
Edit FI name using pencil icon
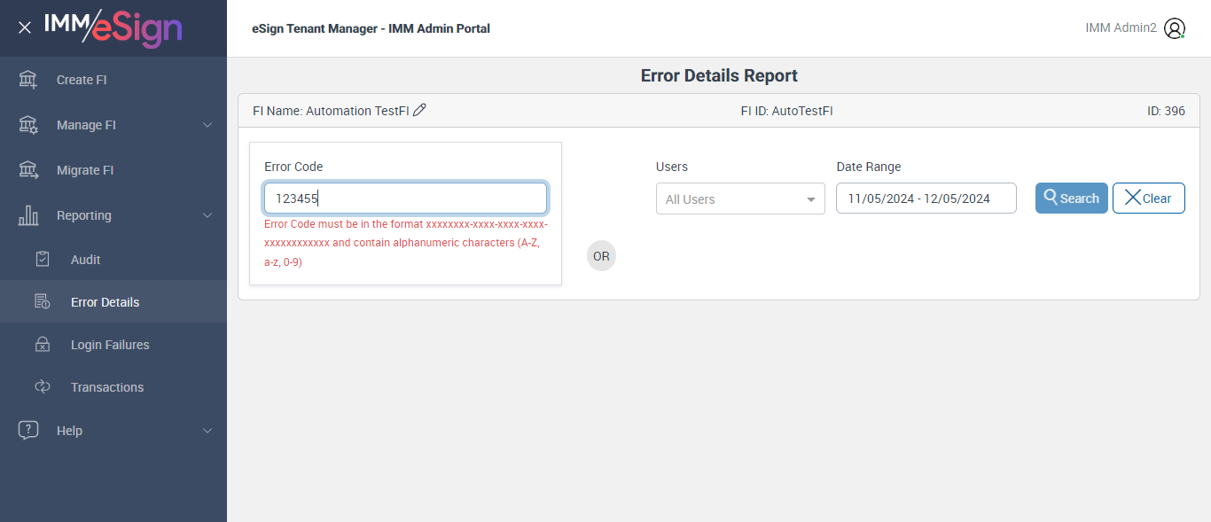click(420, 110)
